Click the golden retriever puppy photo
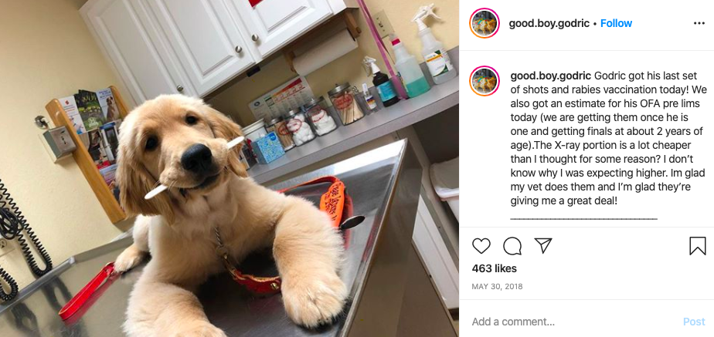 pos(229,168)
